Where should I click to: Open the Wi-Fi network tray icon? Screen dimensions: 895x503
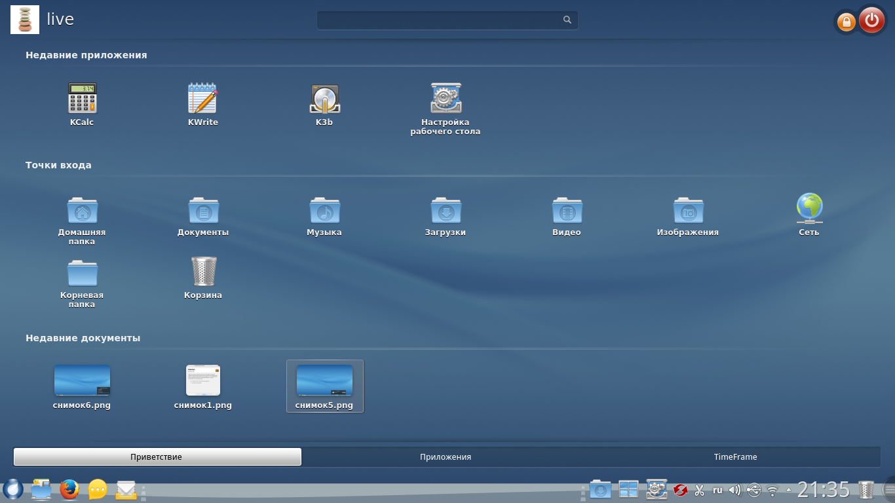pos(773,490)
